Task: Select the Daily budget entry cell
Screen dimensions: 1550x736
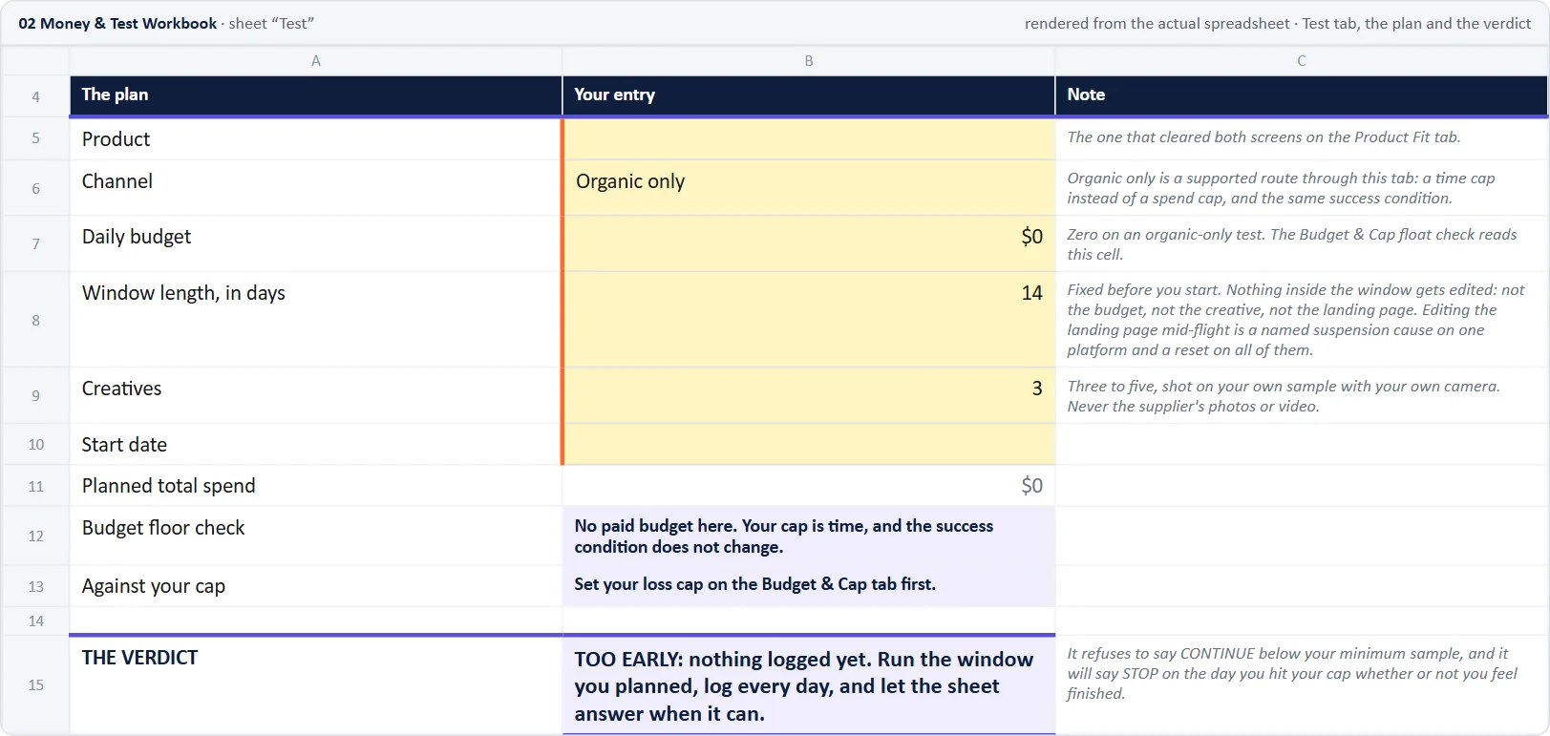Action: 809,243
